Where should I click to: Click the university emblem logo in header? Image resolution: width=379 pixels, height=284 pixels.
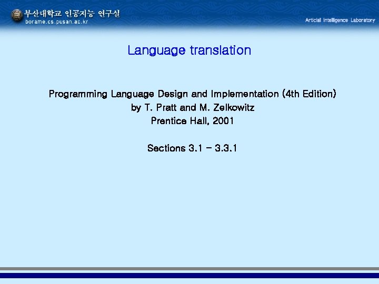coord(17,15)
